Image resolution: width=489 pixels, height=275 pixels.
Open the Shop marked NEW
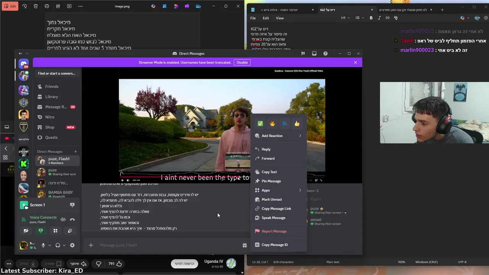coord(57,127)
